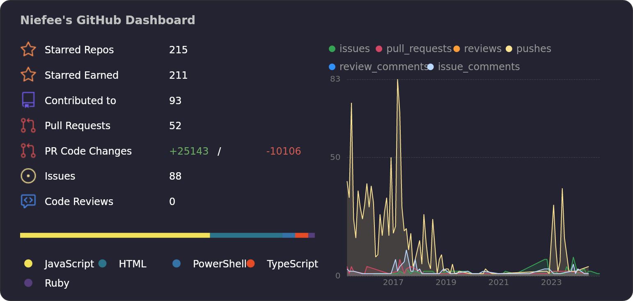Image resolution: width=633 pixels, height=301 pixels.
Task: Click the Starred Earned label
Action: point(82,75)
